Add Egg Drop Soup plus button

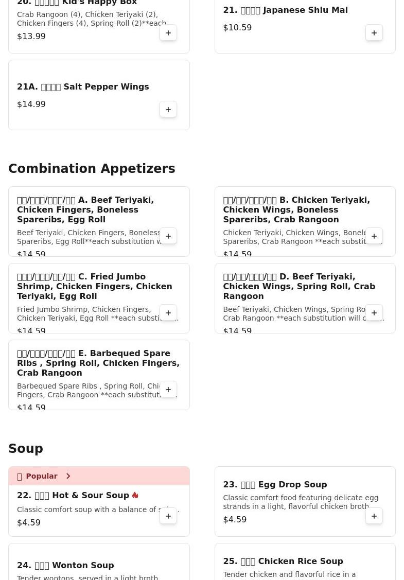click(x=374, y=516)
